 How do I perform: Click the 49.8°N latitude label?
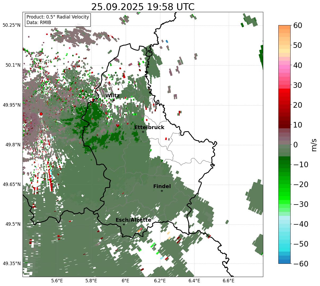(13, 145)
